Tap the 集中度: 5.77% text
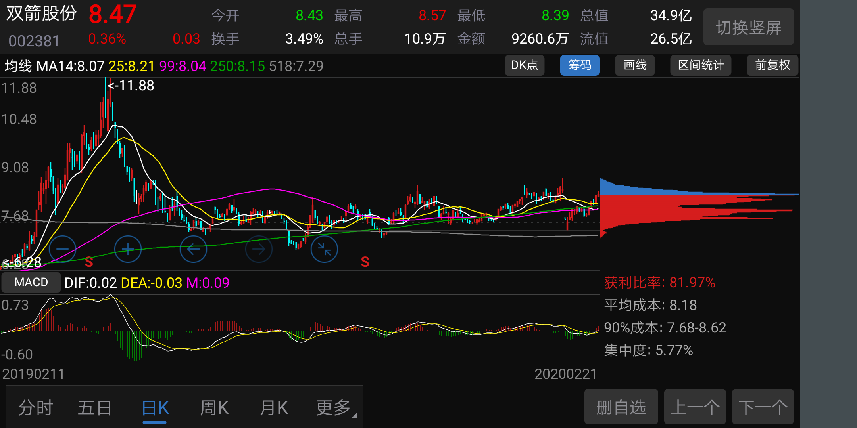The width and height of the screenshot is (857, 428). (648, 350)
